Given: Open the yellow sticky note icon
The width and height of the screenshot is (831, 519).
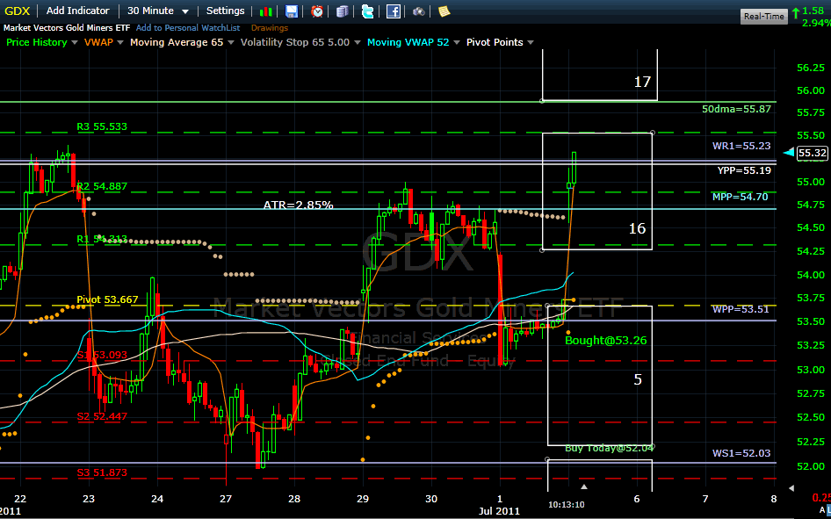Looking at the screenshot, I should pyautogui.click(x=444, y=11).
